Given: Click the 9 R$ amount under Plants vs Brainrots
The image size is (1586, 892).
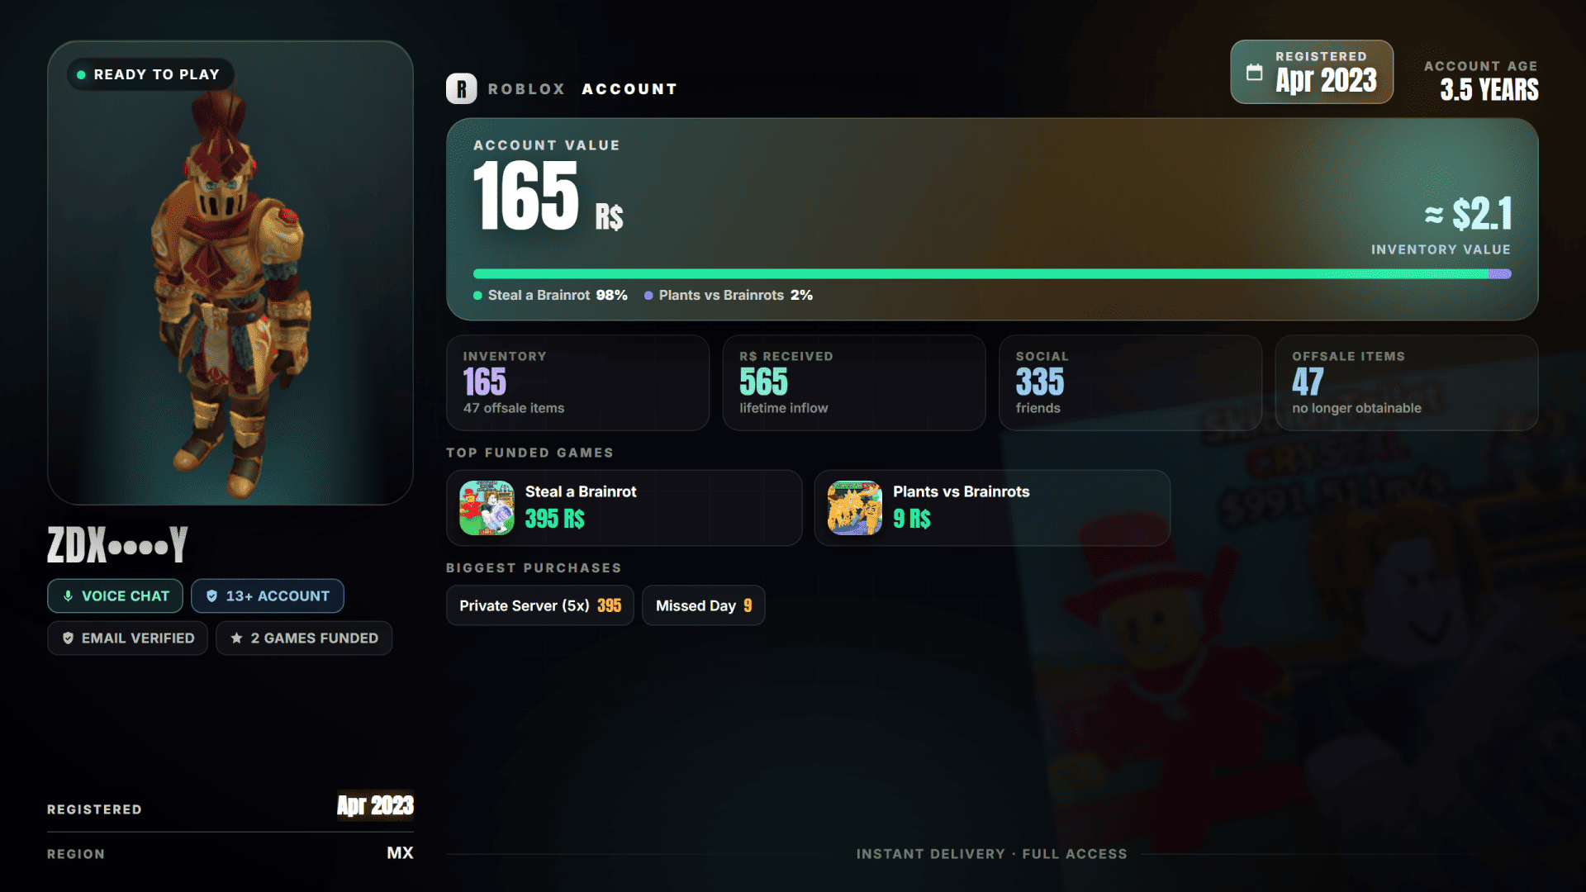Looking at the screenshot, I should pos(912,519).
